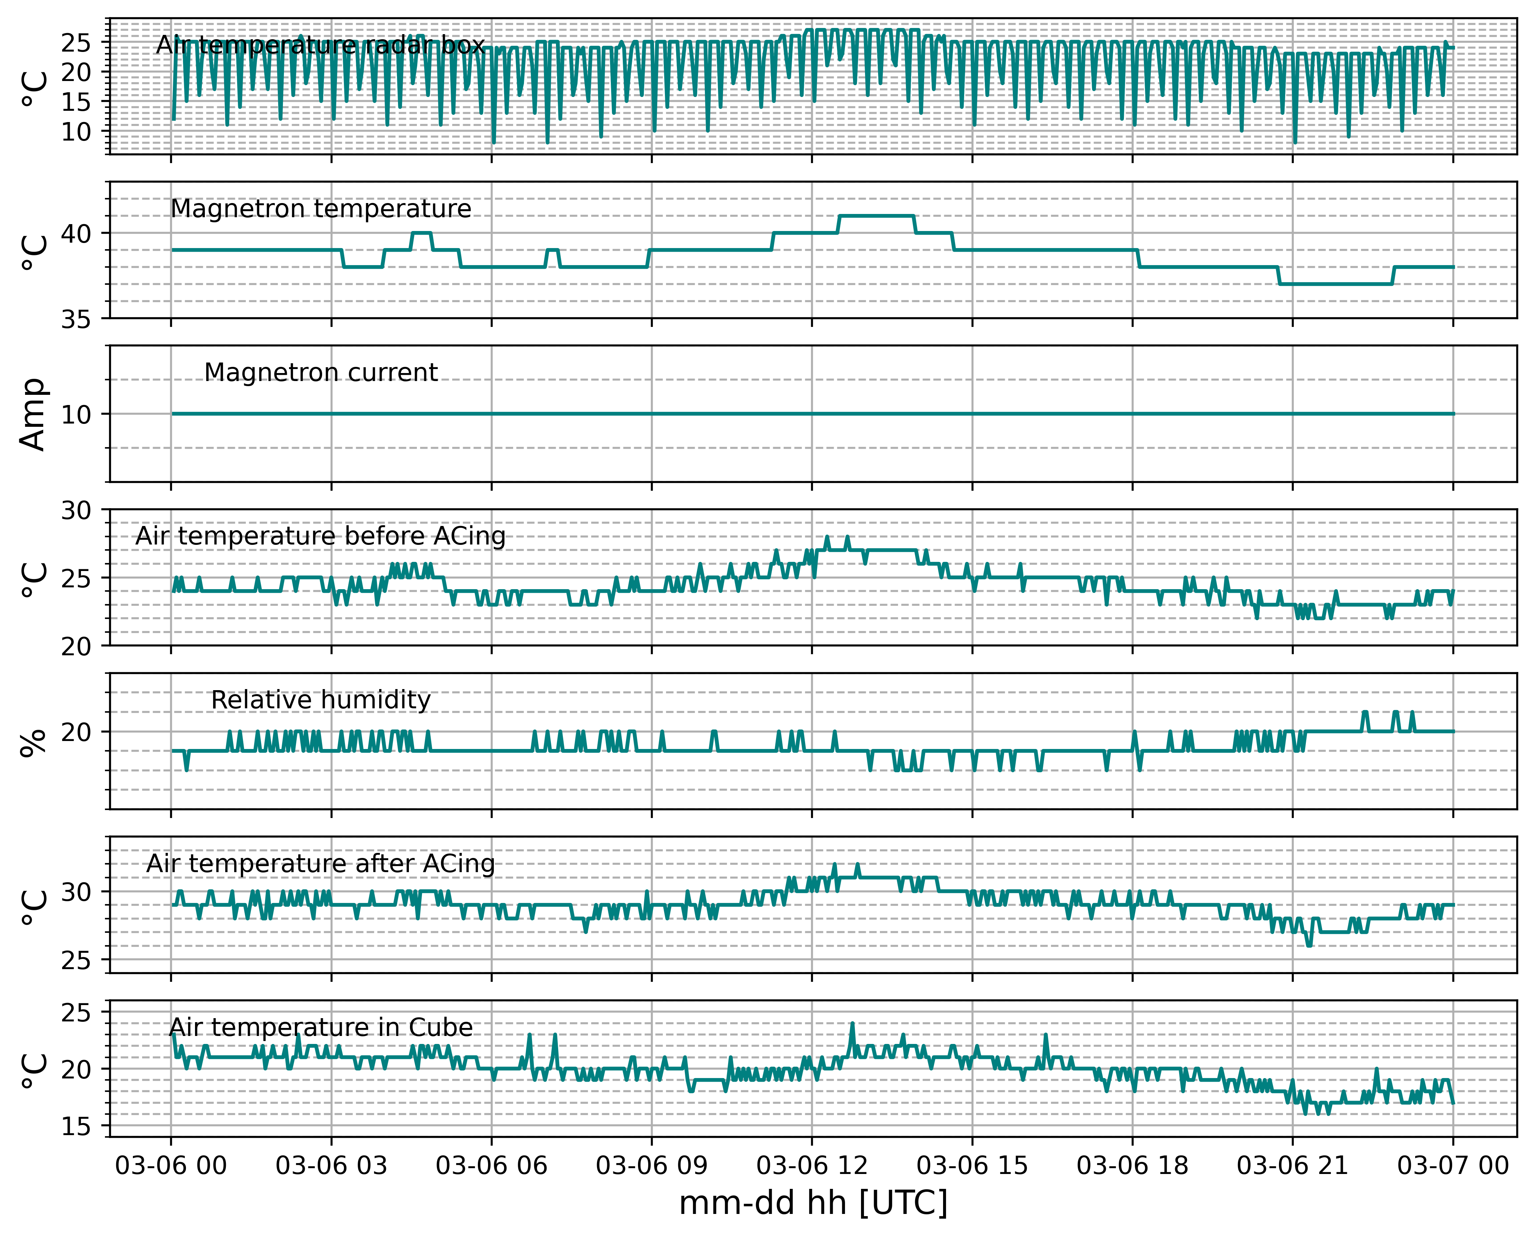Click the "Air temperature radar box" panel title
The height and width of the screenshot is (1239, 1535).
coord(320,45)
